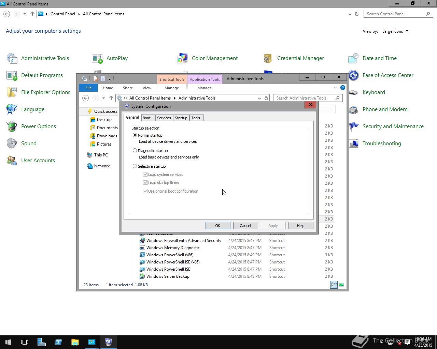Open the Default Programs icon
The image size is (437, 349).
pos(12,75)
